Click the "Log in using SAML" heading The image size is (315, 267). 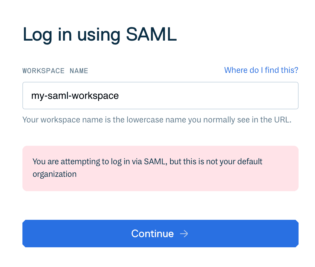coord(100,35)
